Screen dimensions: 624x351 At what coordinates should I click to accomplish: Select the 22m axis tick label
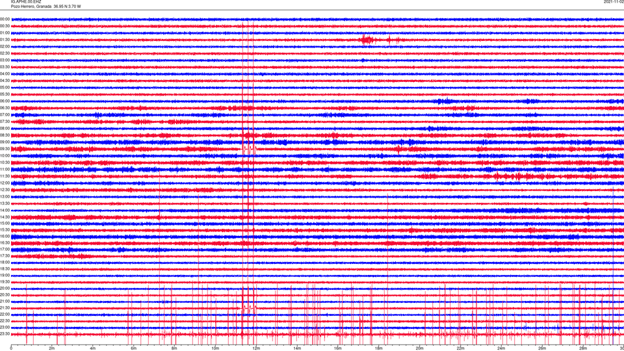point(460,348)
